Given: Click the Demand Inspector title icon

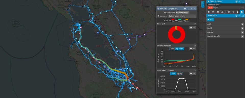Looking at the screenshot, I should [158, 9].
